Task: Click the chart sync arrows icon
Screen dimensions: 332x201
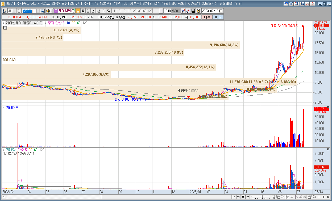Action: 183,11
